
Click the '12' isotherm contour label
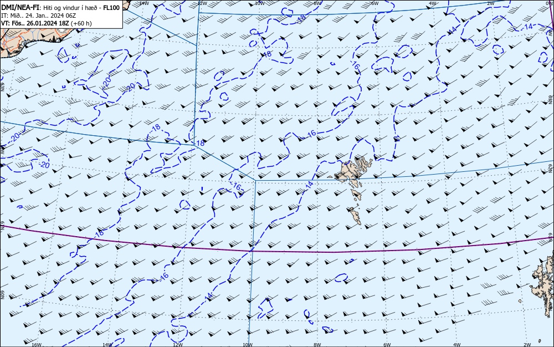pyautogui.click(x=397, y=139)
